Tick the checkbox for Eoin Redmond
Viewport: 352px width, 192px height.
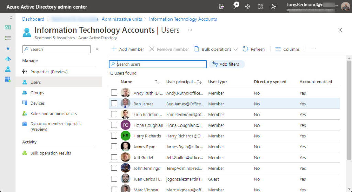[x=114, y=114]
